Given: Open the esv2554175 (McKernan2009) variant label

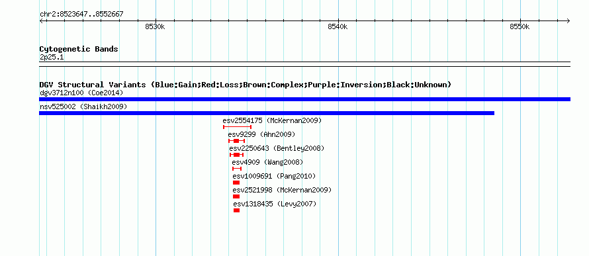Looking at the screenshot, I should (272, 120).
